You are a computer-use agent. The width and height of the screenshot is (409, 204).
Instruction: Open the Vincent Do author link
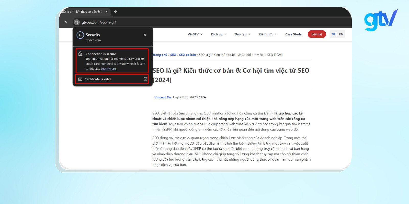pyautogui.click(x=163, y=97)
